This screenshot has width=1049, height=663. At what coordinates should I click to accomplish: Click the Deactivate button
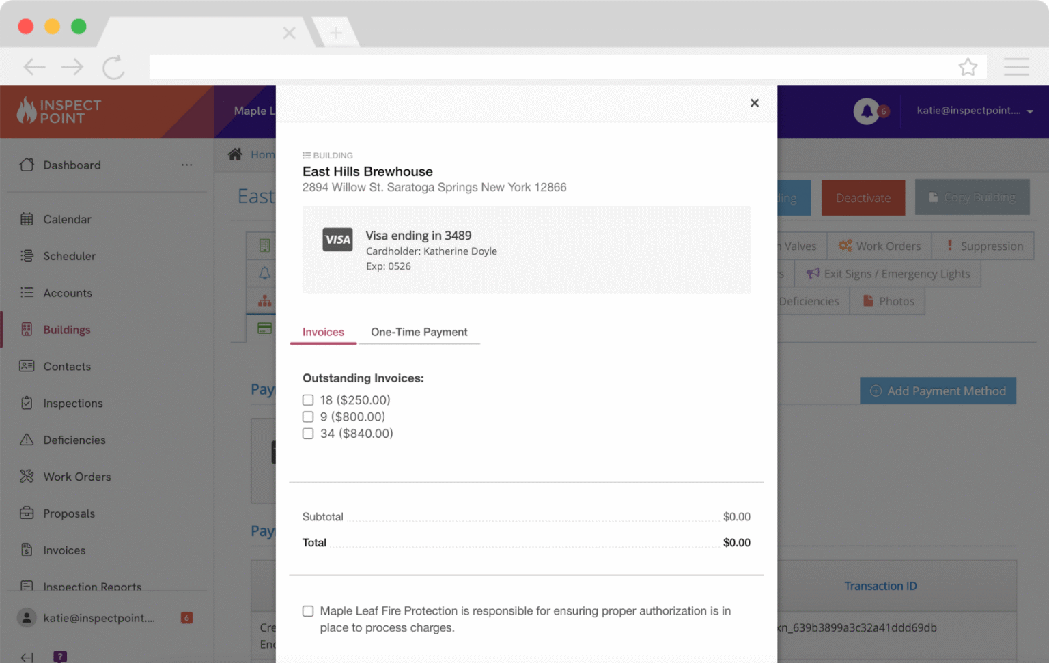pos(863,197)
